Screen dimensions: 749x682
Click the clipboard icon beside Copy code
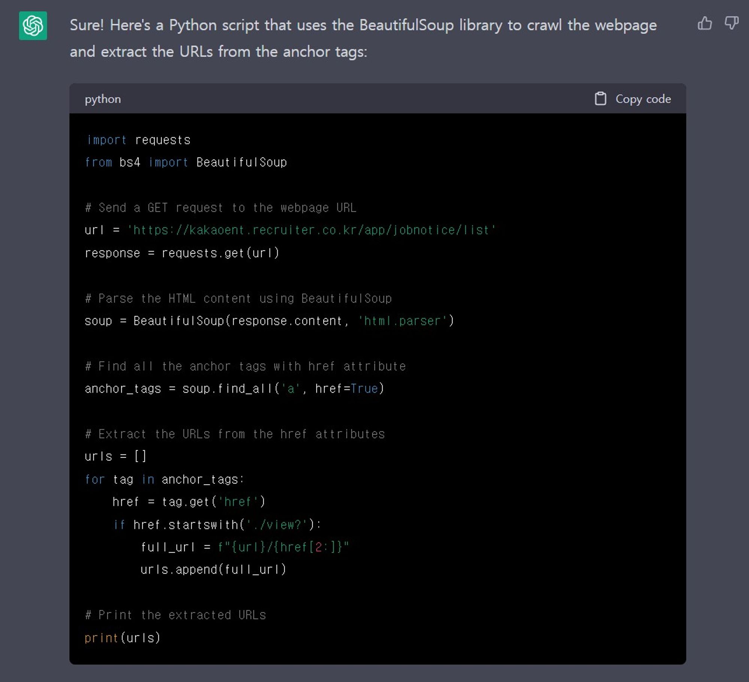(x=600, y=99)
